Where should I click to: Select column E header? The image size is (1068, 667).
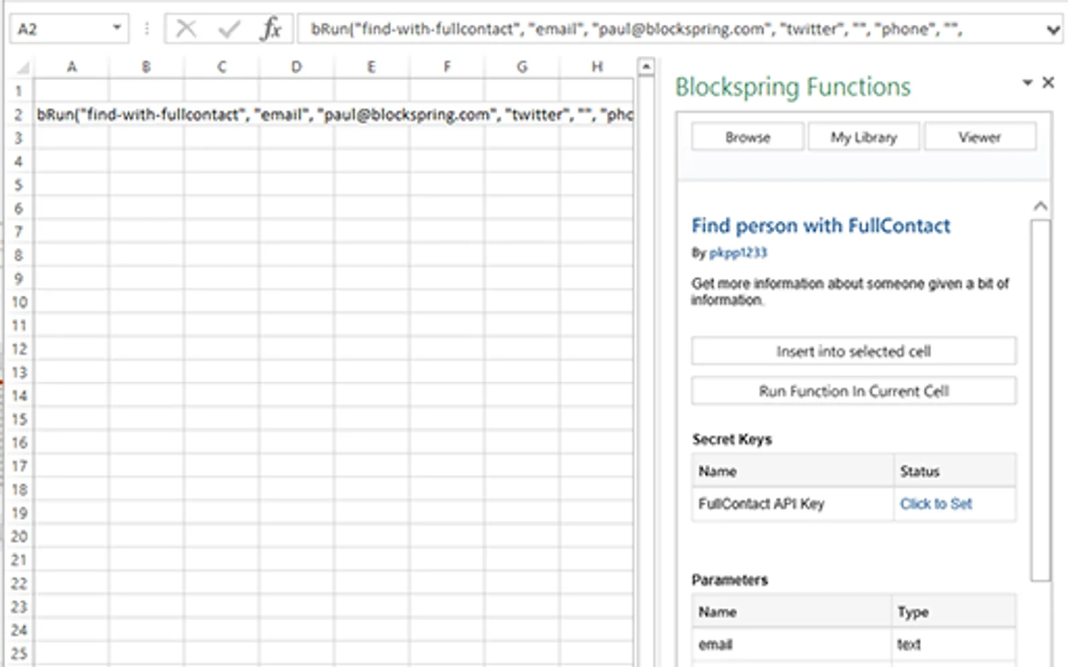click(371, 67)
